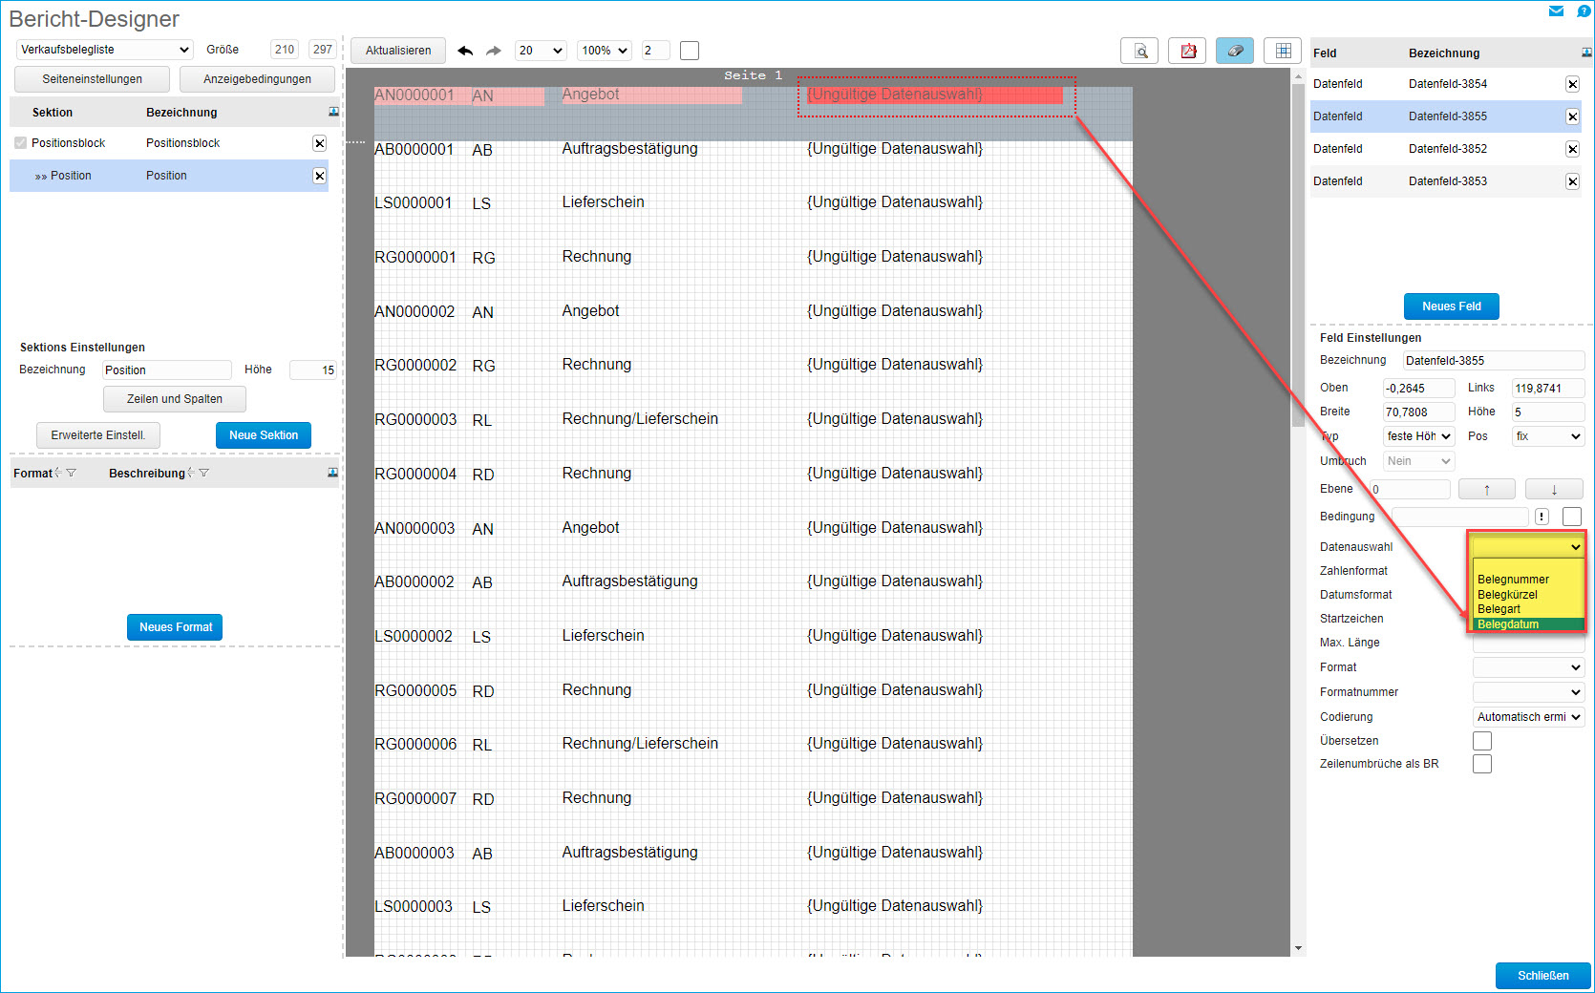The width and height of the screenshot is (1595, 993).
Task: Click the redo arrow in the toolbar
Action: (493, 51)
